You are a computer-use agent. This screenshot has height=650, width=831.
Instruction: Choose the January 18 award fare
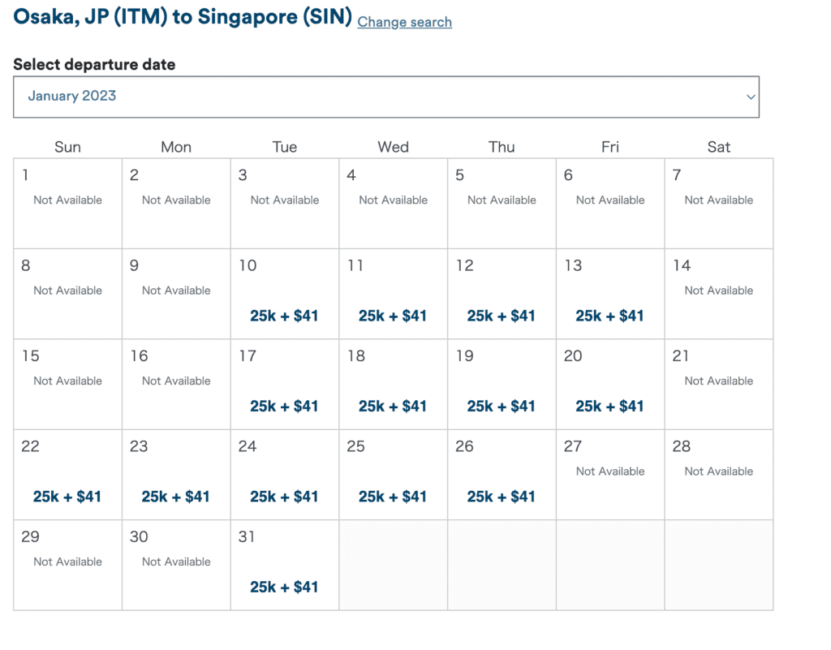coord(393,406)
